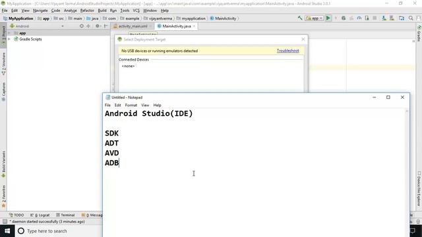
Task: Click the scroll-from-source target icon
Action: coord(82,26)
